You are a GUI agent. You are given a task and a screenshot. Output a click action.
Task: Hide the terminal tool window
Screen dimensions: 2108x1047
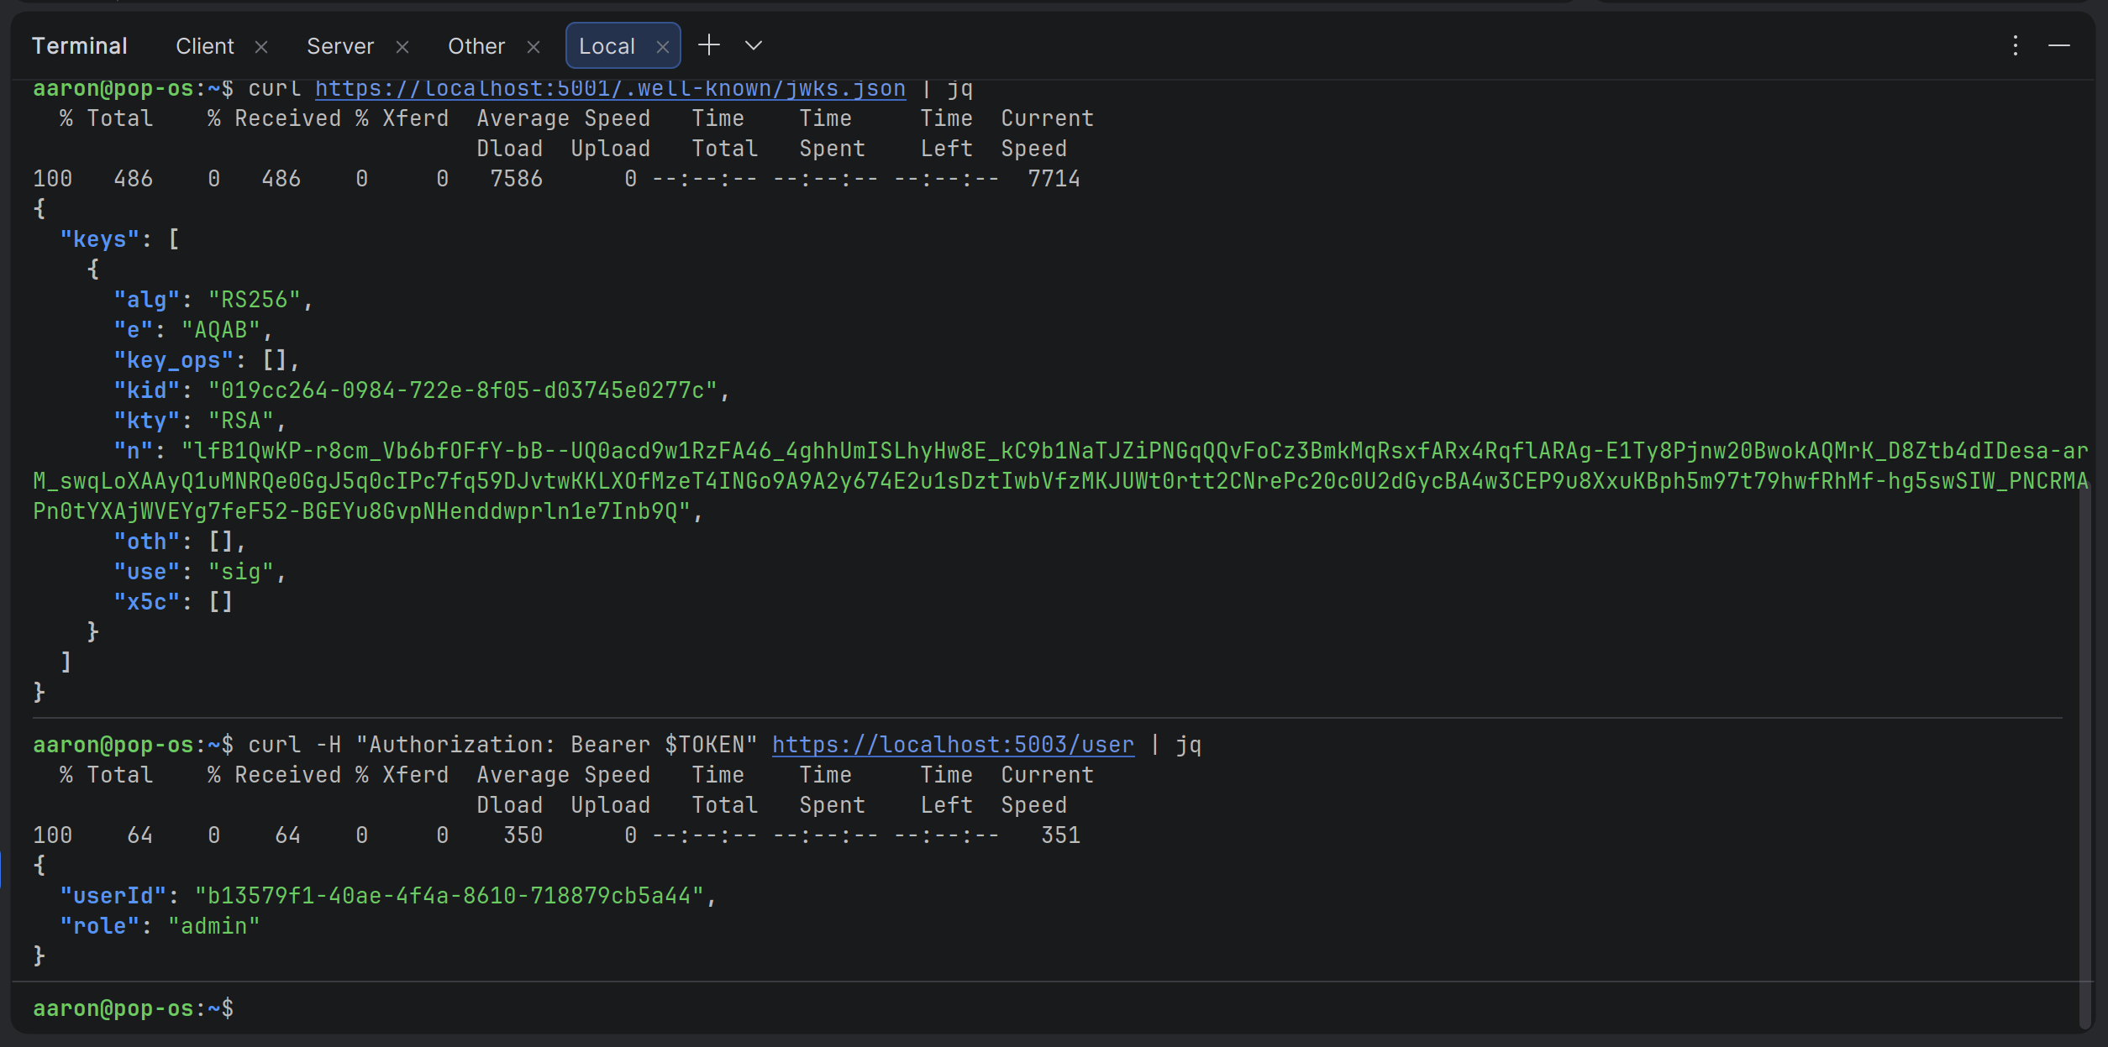[x=2058, y=45]
